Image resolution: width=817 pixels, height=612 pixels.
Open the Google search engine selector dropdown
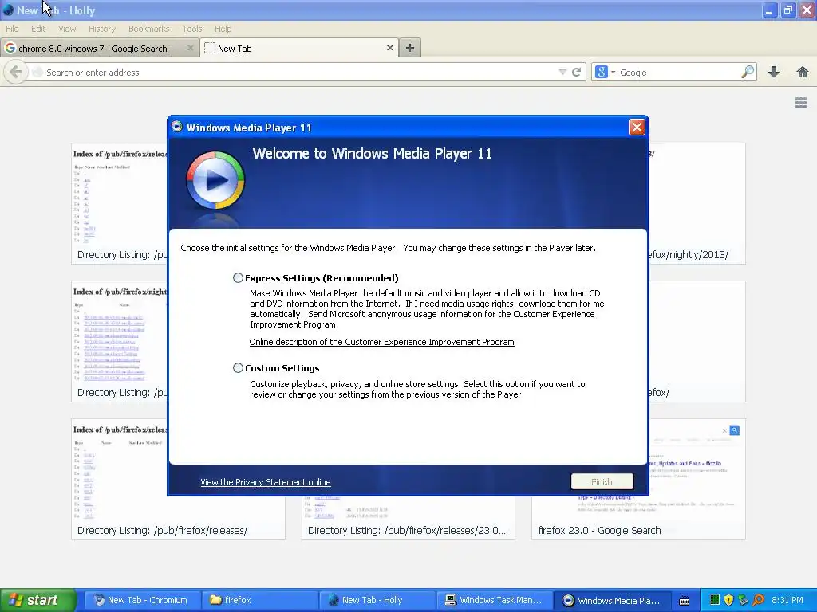(x=605, y=73)
